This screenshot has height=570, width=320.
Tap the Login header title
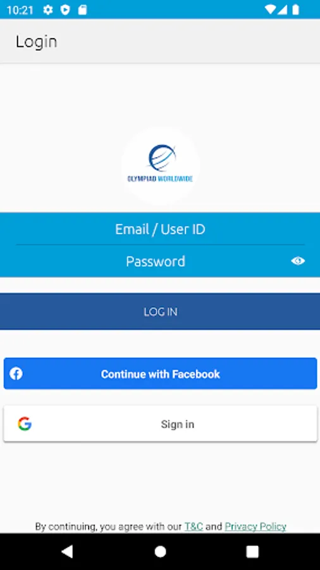(36, 42)
